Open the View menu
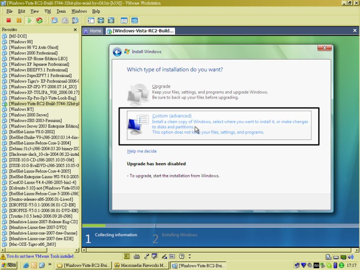Screen dimensions: 360x270 35,11
